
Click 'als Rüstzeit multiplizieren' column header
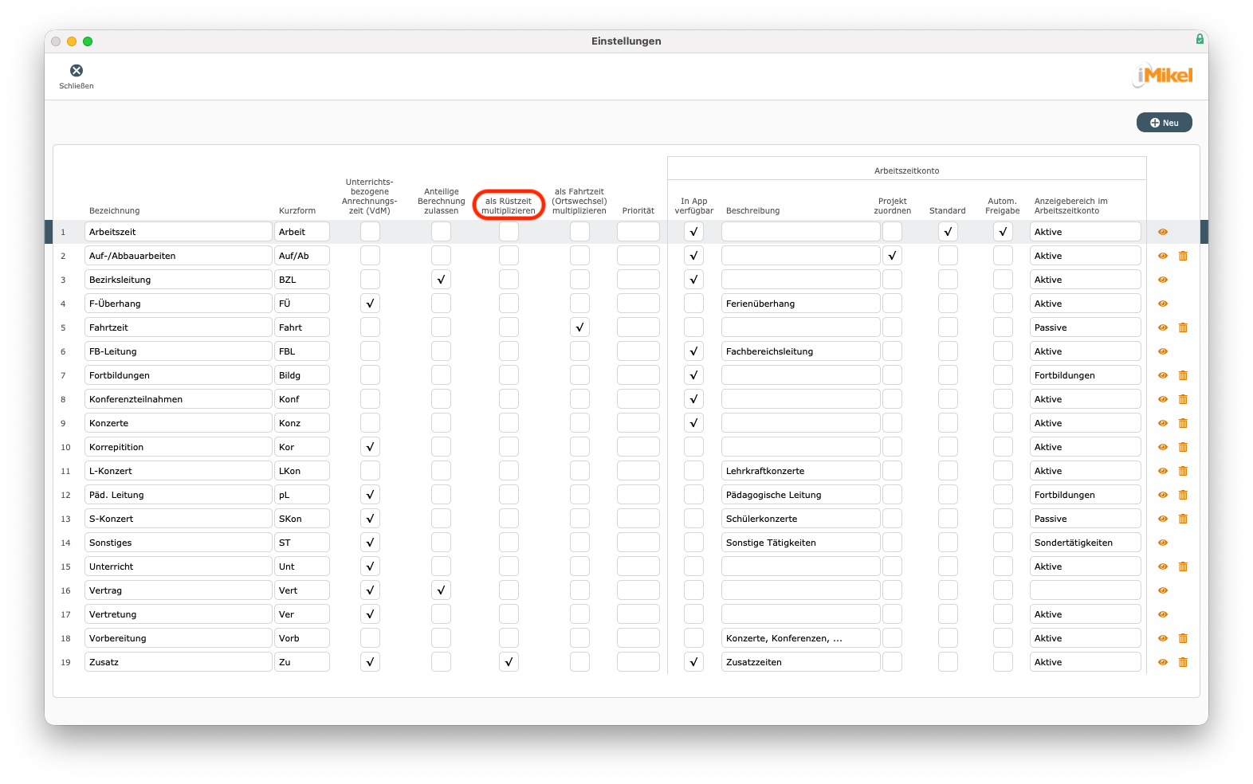509,206
